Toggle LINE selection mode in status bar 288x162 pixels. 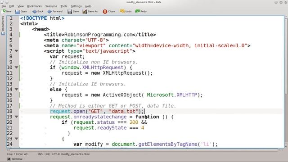47,154
